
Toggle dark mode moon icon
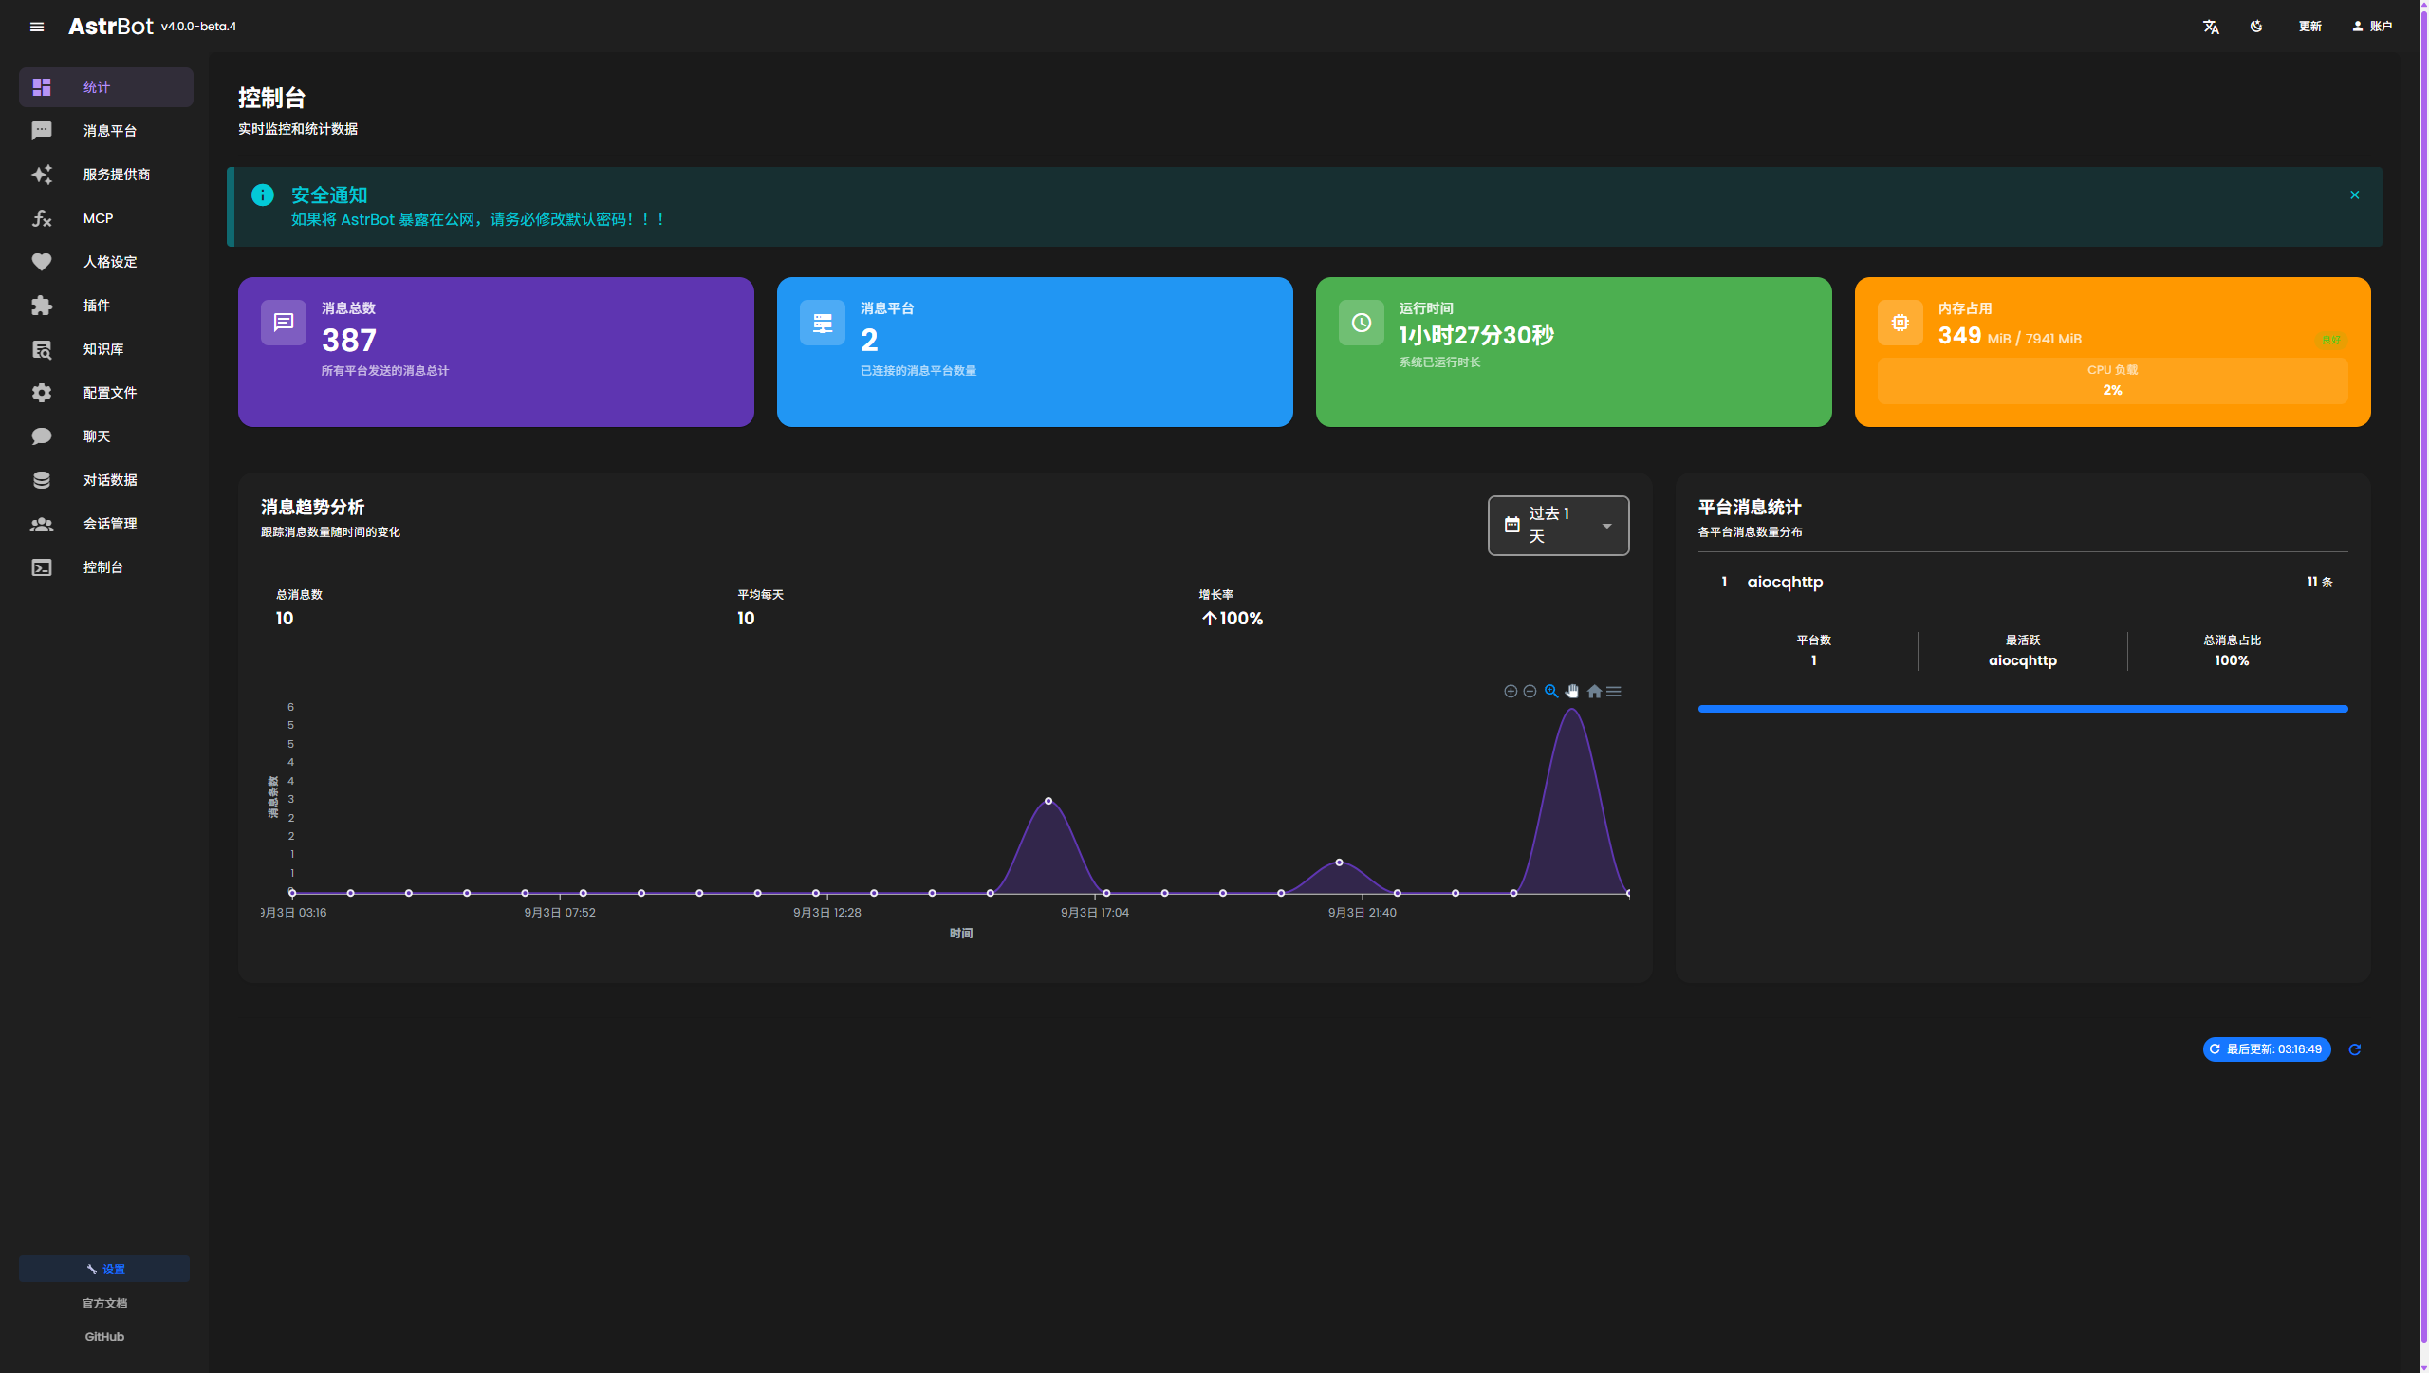[x=2256, y=27]
